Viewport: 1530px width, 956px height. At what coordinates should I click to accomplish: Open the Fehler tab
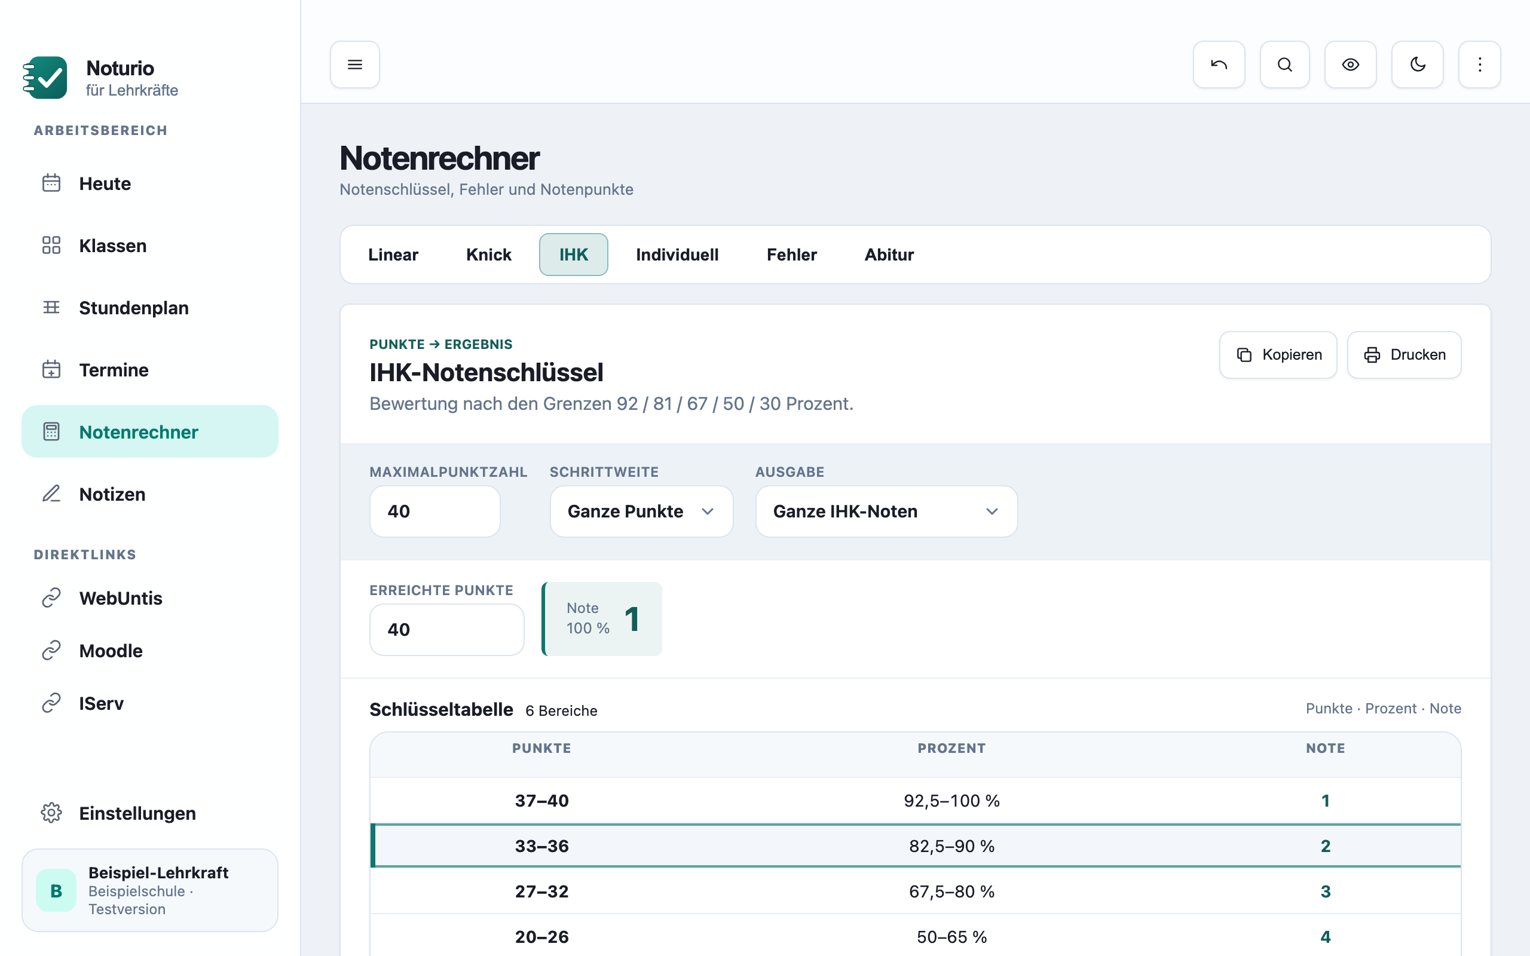791,255
